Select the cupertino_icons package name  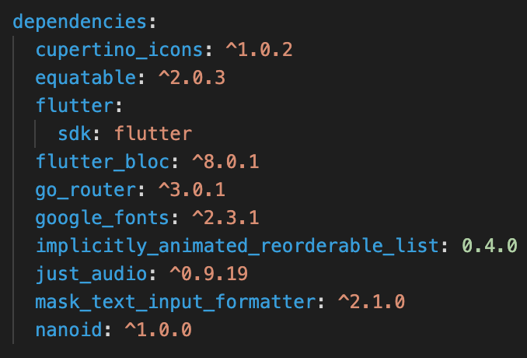120,51
